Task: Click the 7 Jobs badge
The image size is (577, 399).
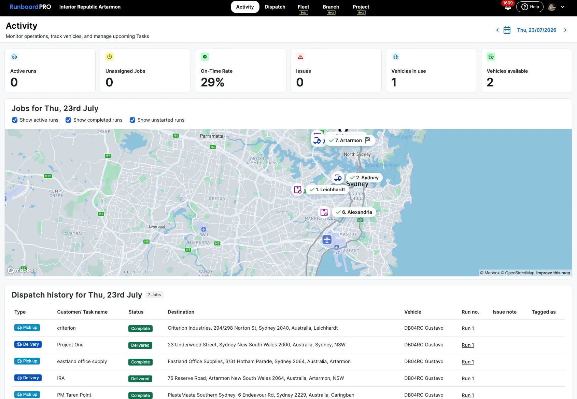Action: (154, 295)
